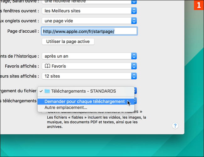Enable 'Ouvrir automatiquement les fichiers fiables' checkbox
Screen dimensions: 204x157
click(x=44, y=112)
